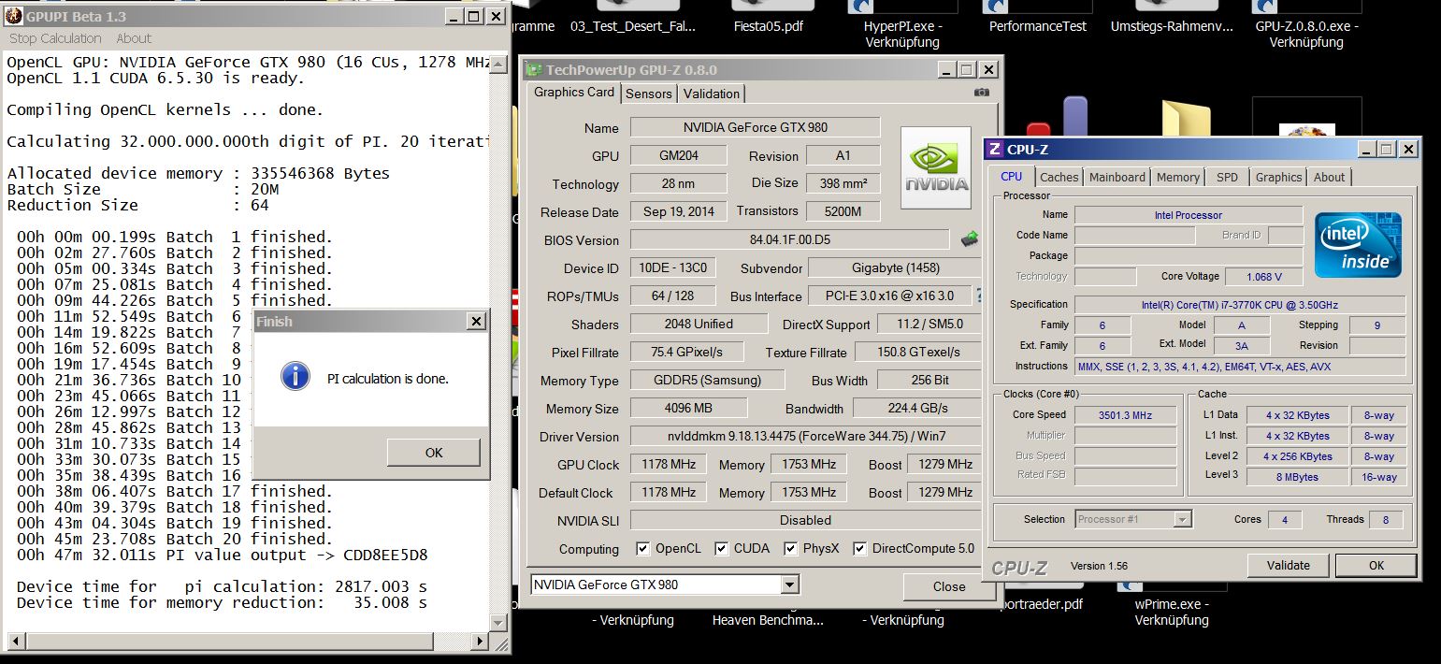This screenshot has height=664, width=1441.
Task: Click CPU-Z Specification field i7-3770K
Action: click(1239, 304)
